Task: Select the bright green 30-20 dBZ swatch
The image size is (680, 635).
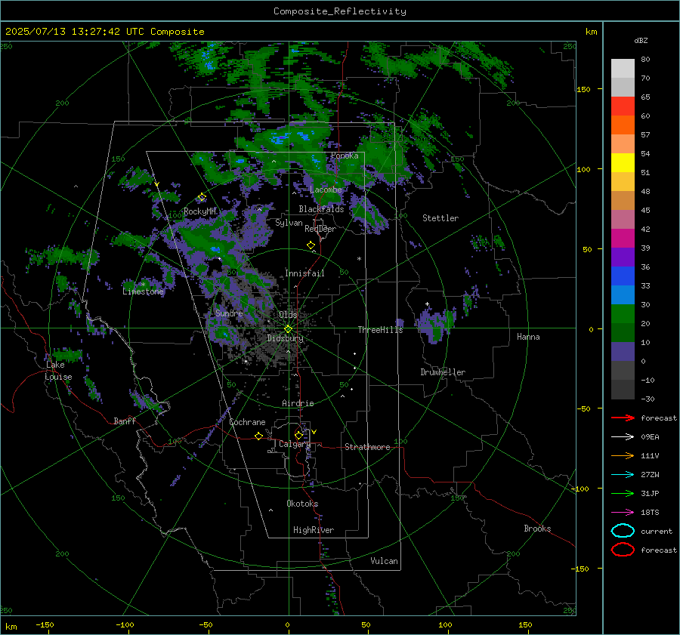Action: [x=623, y=314]
